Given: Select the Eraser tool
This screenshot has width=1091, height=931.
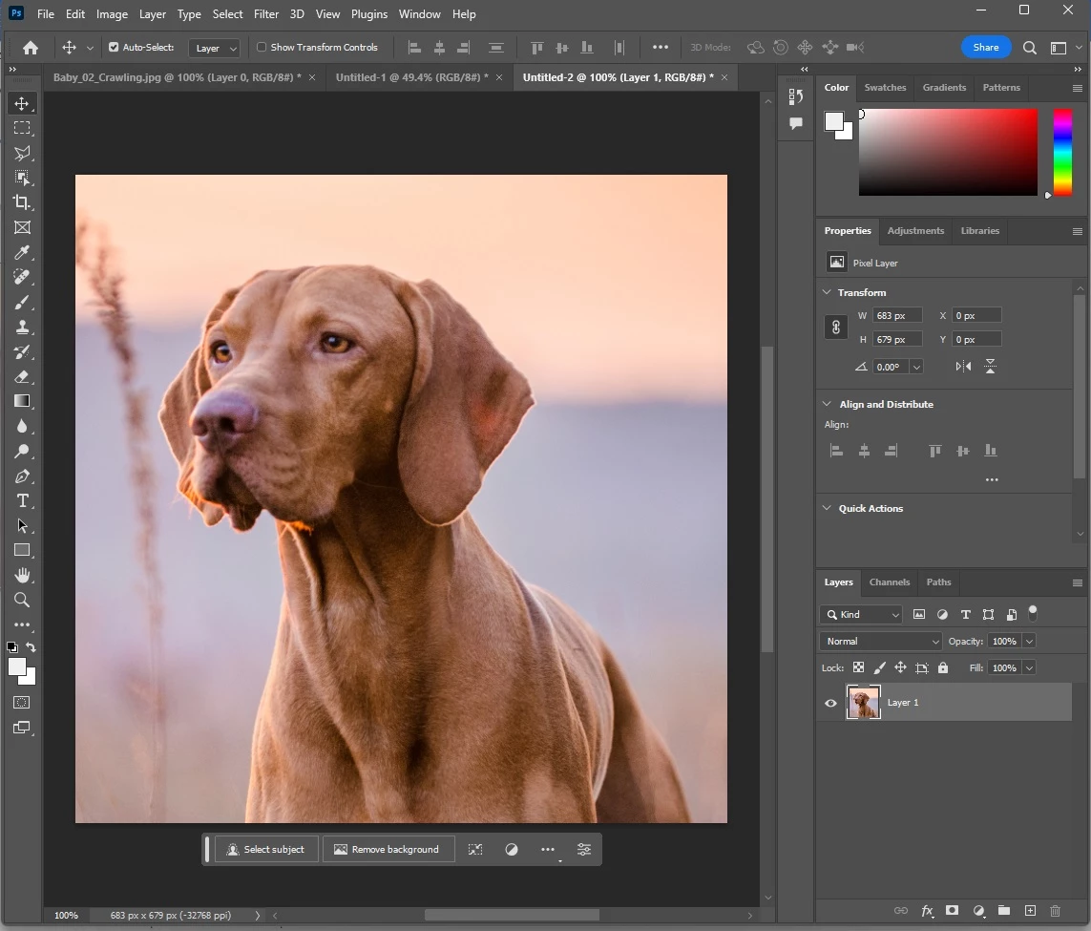Looking at the screenshot, I should tap(22, 376).
